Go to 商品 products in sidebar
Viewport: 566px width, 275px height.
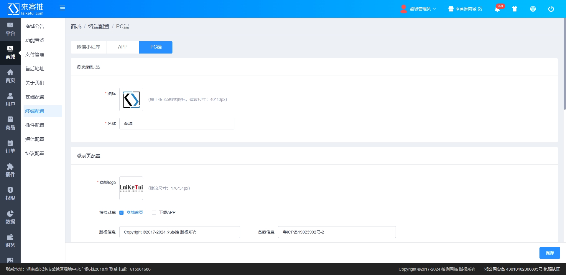coord(10,123)
